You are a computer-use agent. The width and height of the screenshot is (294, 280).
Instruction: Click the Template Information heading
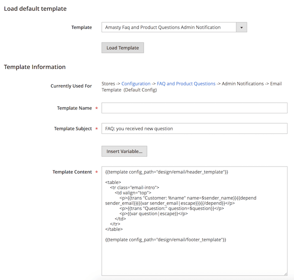click(35, 67)
